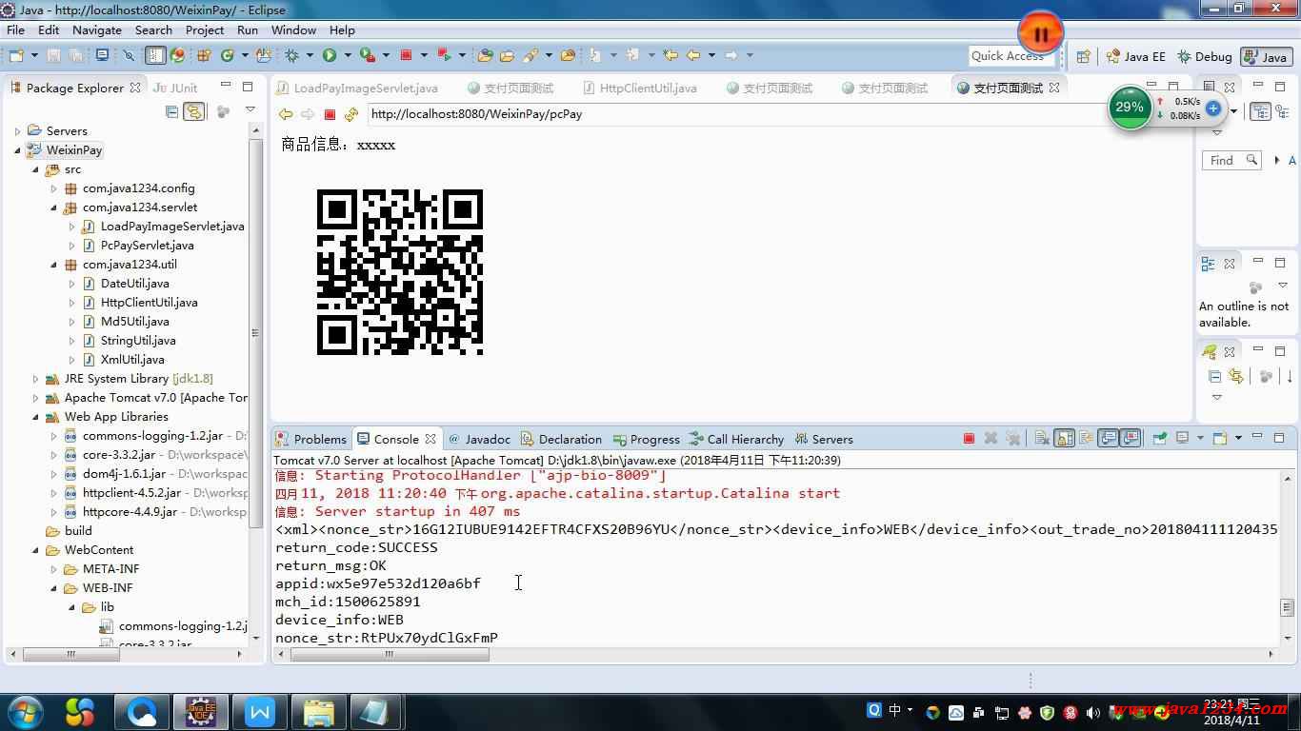Expand com.java1234.config package
Screen dimensions: 1301x731
click(54, 188)
